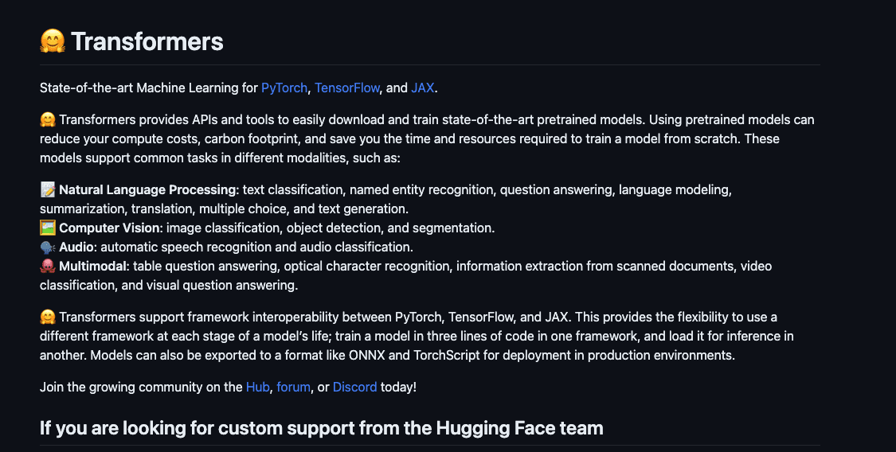This screenshot has width=896, height=452.
Task: Go to the forum link
Action: [293, 388]
